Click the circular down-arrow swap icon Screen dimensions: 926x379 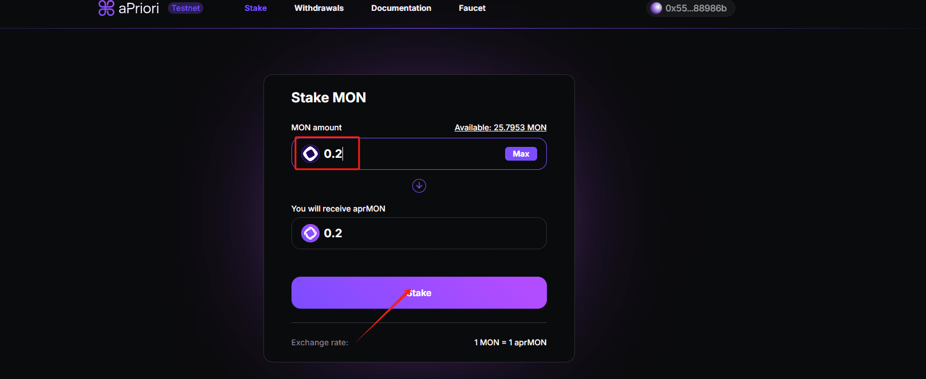tap(419, 186)
